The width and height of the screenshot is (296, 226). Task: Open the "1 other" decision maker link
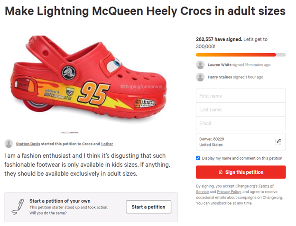tap(107, 144)
